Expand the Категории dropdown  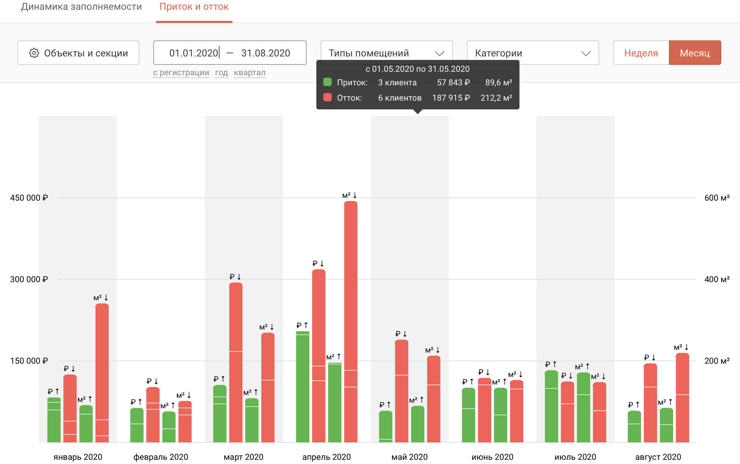533,53
